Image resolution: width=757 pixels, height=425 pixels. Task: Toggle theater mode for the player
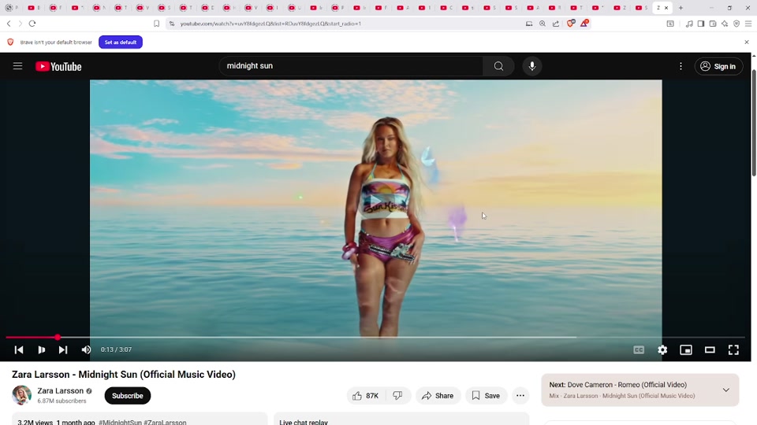pyautogui.click(x=710, y=350)
